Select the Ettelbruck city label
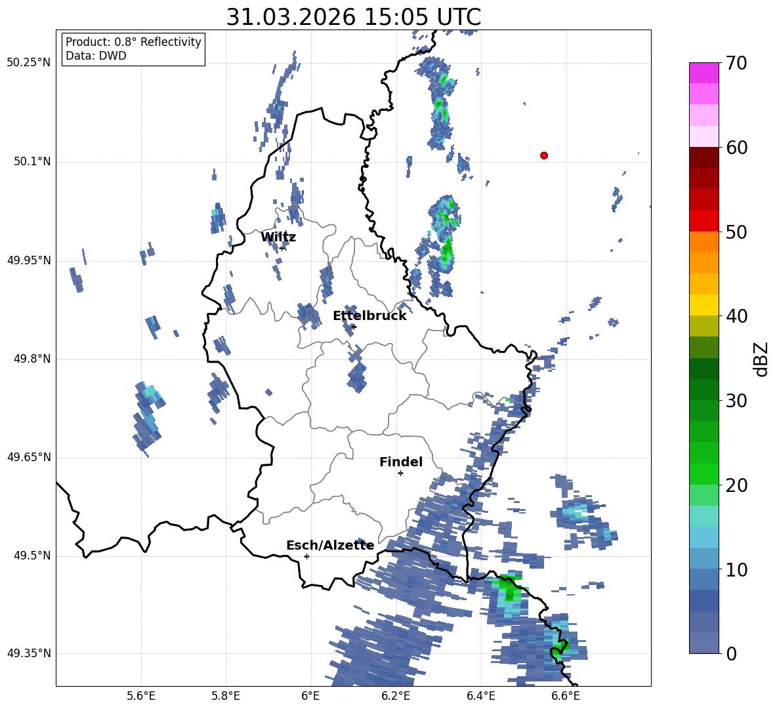This screenshot has height=709, width=777. click(369, 316)
